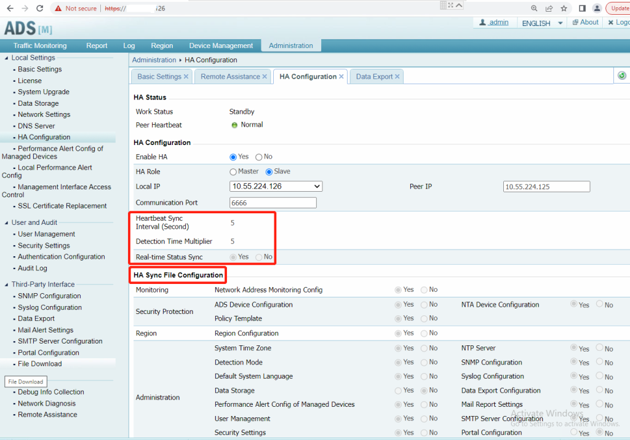Open the browser profile avatar icon
The image size is (630, 440).
[x=597, y=9]
